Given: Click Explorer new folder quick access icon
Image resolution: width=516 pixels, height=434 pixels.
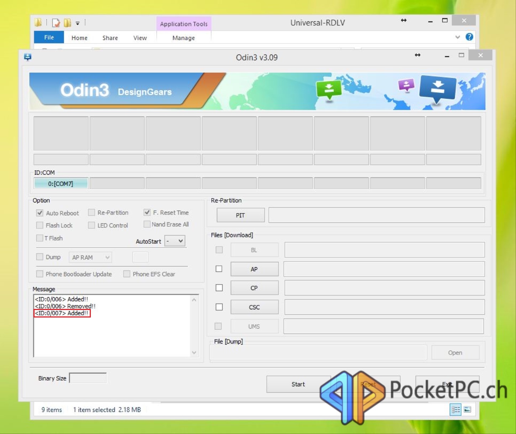Looking at the screenshot, I should coord(67,23).
